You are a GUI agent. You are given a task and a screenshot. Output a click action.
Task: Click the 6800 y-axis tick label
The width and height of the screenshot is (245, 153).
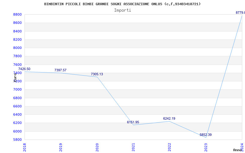click(17, 98)
